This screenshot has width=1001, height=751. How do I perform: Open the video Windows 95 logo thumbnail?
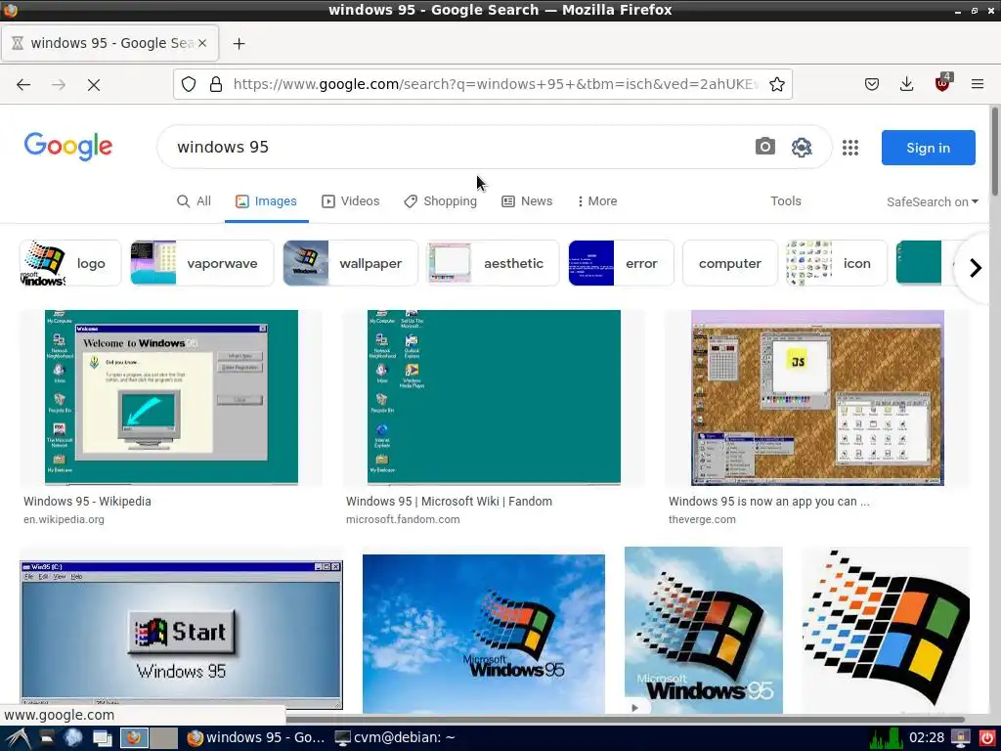[x=704, y=630]
